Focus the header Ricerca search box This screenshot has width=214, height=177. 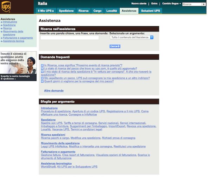[192, 4]
